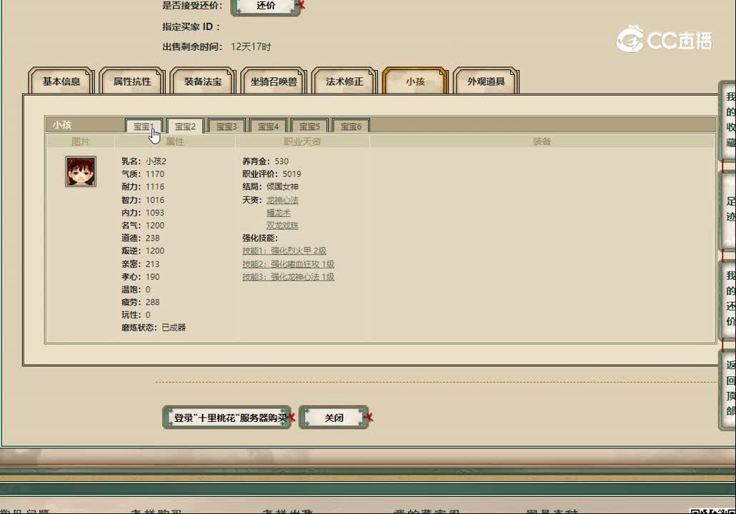Open the 双龙戏珠 skill link
Image resolution: width=736 pixels, height=514 pixels.
click(x=282, y=225)
